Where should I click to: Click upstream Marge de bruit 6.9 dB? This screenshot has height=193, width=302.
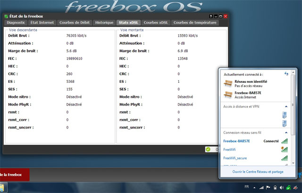coord(183,51)
